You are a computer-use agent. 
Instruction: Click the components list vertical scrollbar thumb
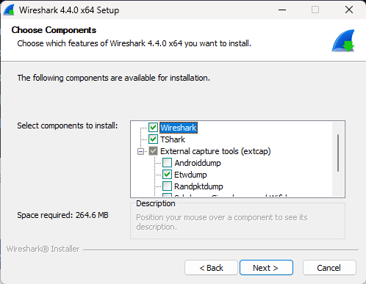click(x=338, y=153)
